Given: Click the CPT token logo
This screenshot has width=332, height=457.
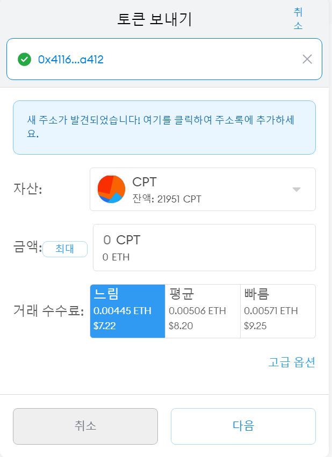Looking at the screenshot, I should coord(111,189).
